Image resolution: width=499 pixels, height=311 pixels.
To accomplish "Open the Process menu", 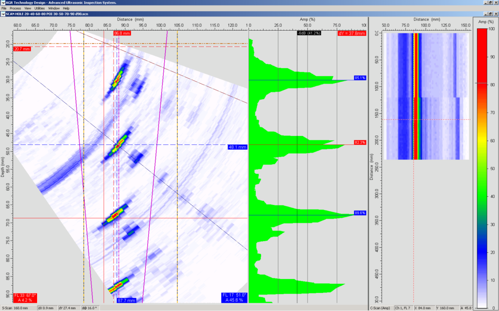I will click(16, 8).
